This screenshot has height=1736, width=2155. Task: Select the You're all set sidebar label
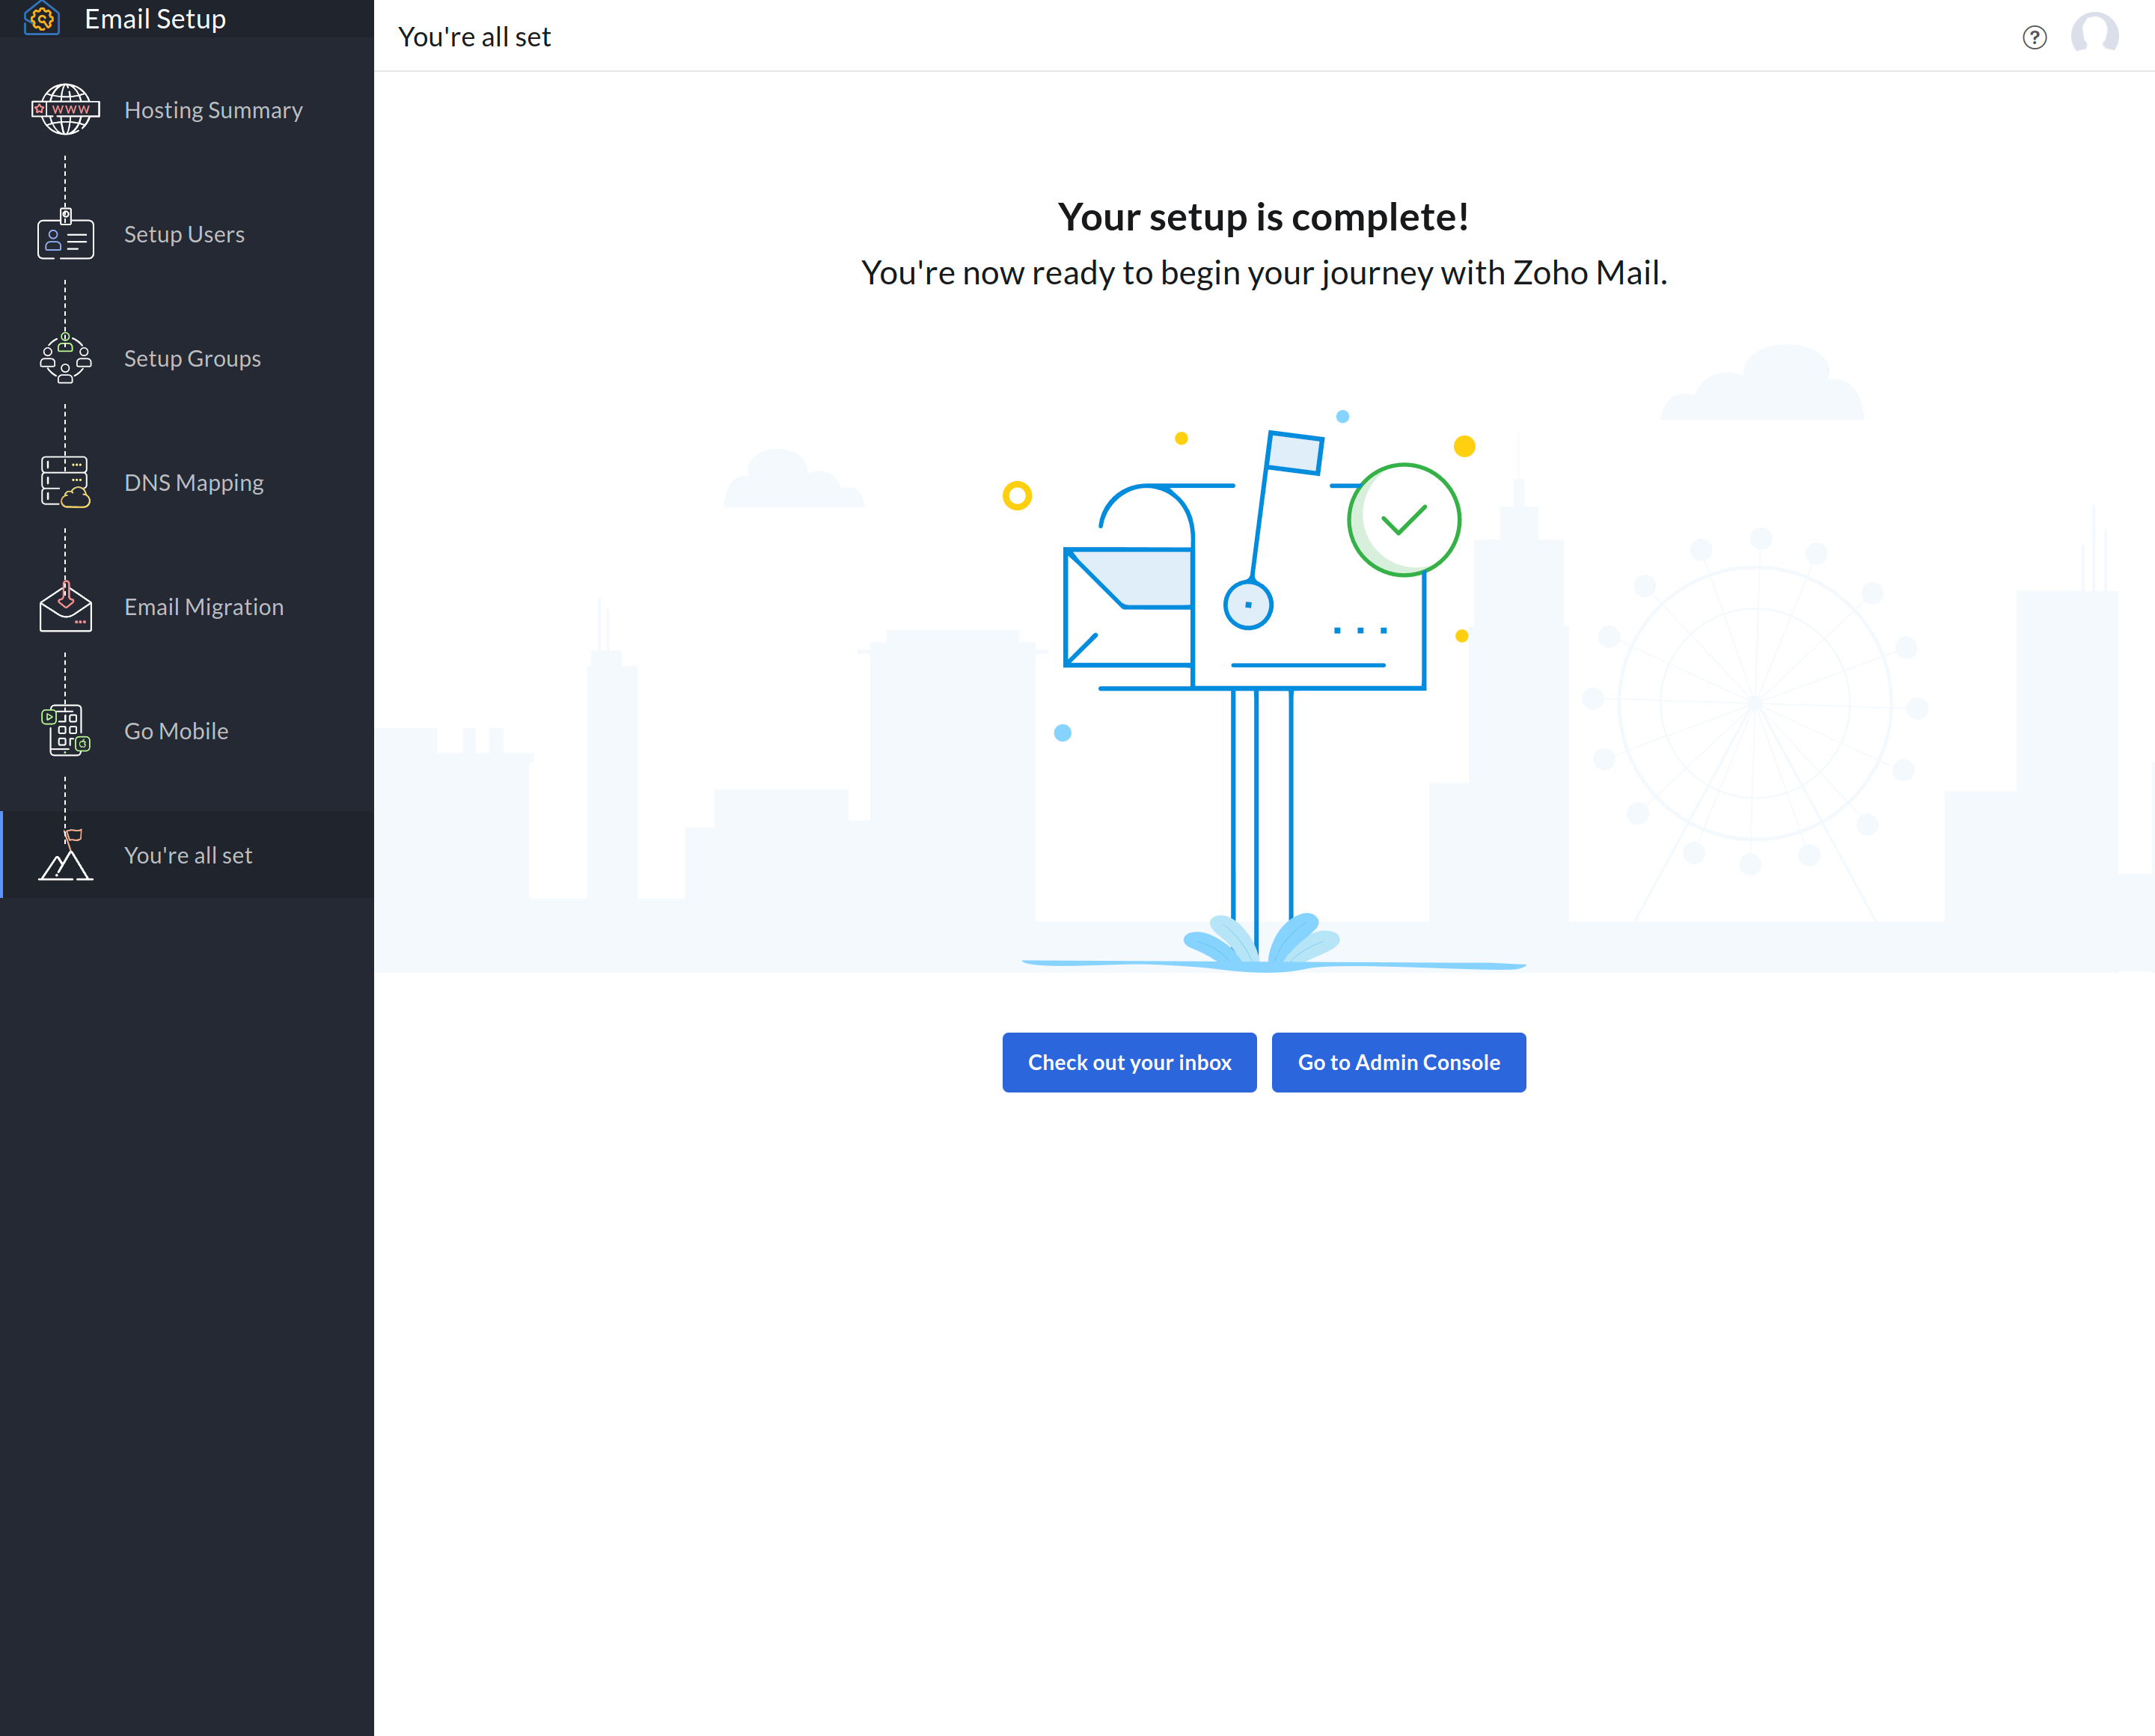coord(188,855)
